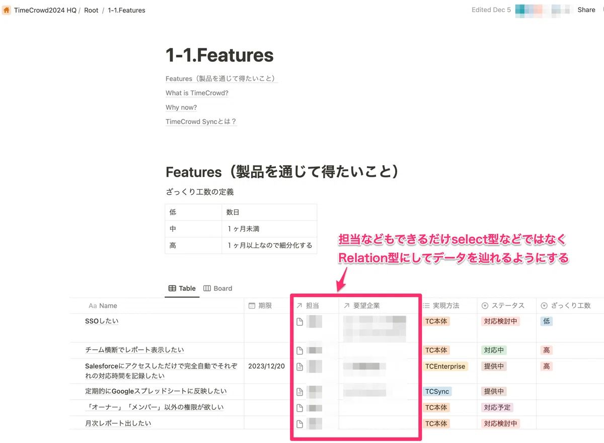Click the Name column header
This screenshot has width=604, height=443.
click(x=103, y=306)
